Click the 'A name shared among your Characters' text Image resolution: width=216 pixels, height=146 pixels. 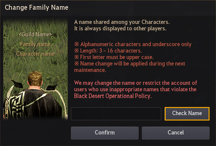tap(122, 22)
